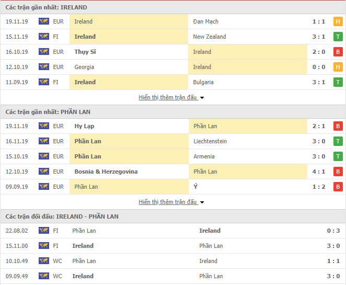Click the flag icon for Ireland vs Đan Mạch

tap(44, 21)
